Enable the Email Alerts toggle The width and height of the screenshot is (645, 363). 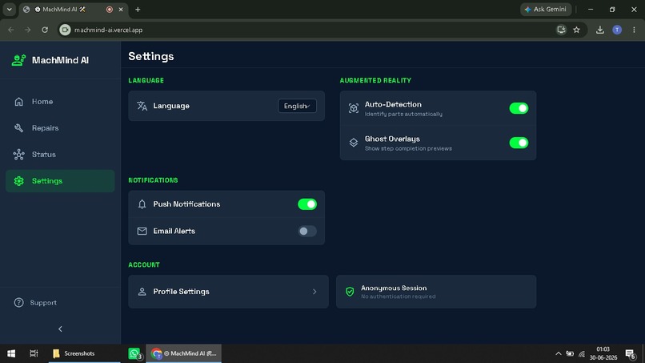[x=307, y=231]
